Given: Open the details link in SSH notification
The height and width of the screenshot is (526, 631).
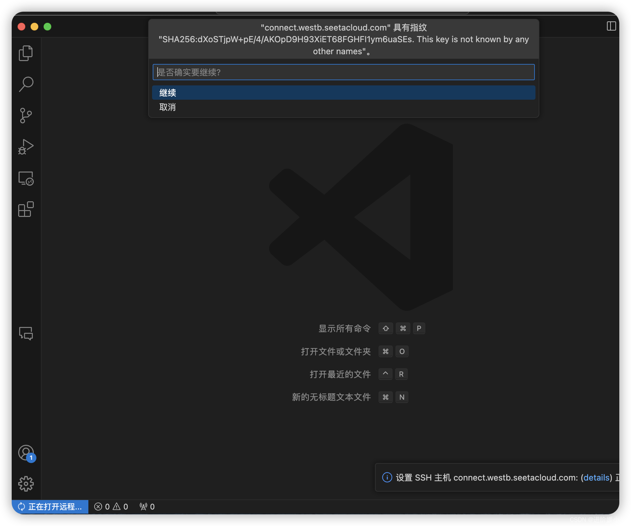Looking at the screenshot, I should tap(596, 478).
